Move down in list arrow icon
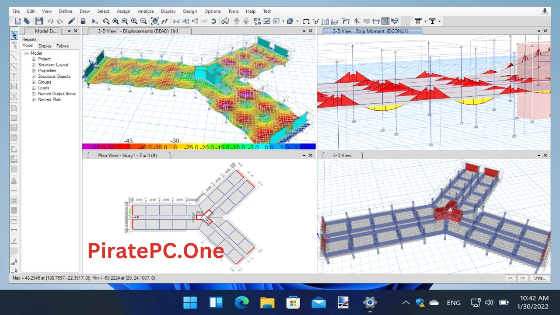The height and width of the screenshot is (315, 560). [246, 21]
